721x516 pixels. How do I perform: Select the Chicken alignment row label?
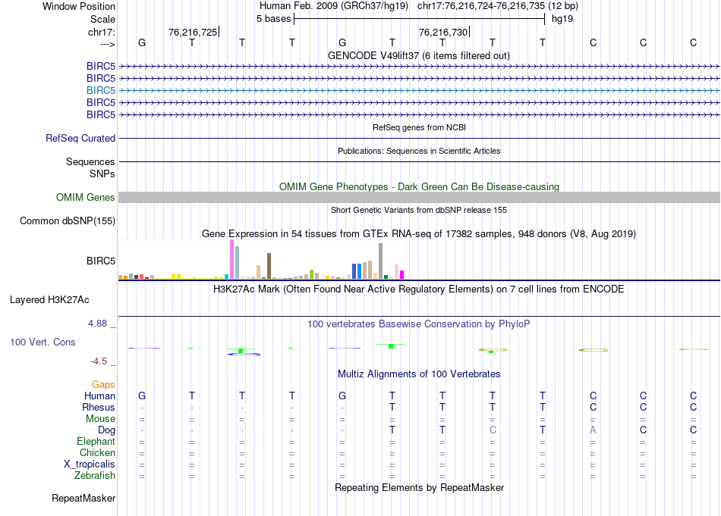point(97,452)
